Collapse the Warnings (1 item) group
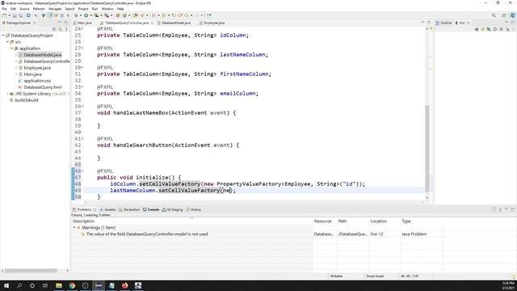Image resolution: width=517 pixels, height=291 pixels. (74, 228)
